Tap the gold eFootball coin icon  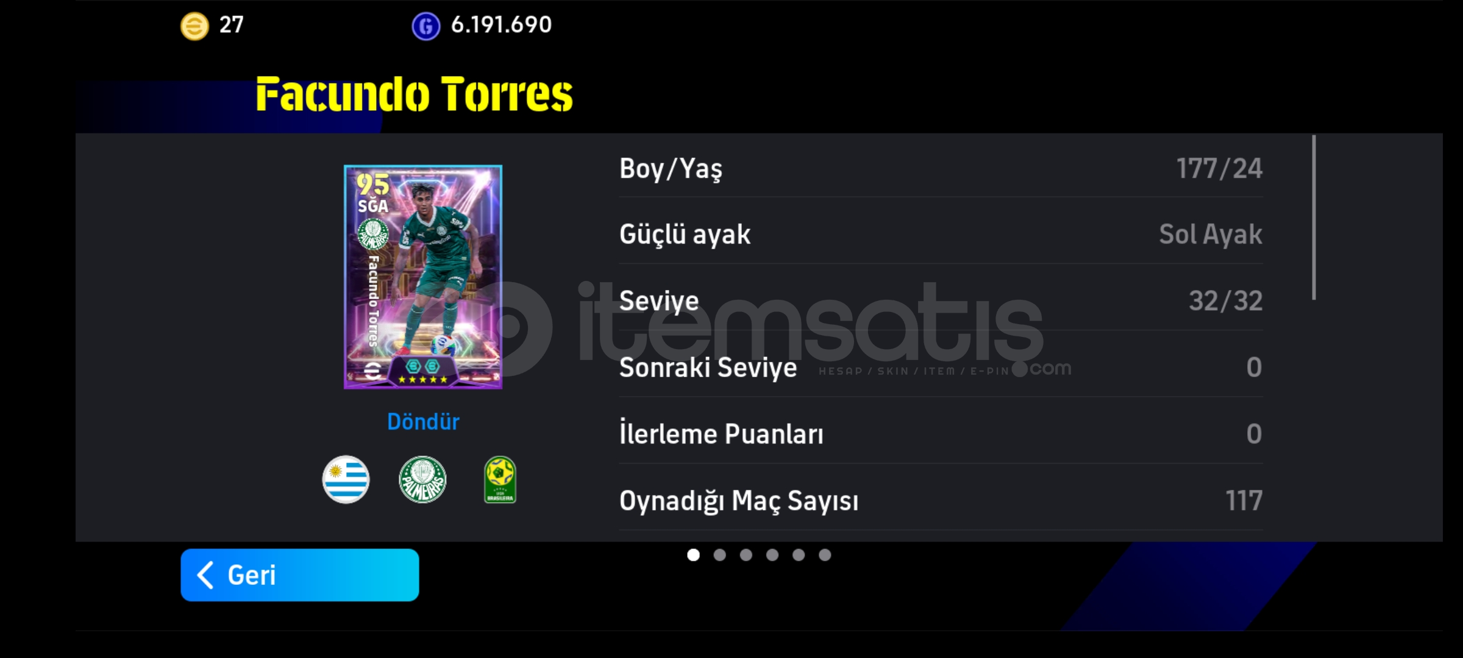194,26
